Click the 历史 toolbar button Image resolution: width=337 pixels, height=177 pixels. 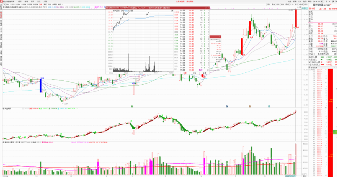point(278,5)
